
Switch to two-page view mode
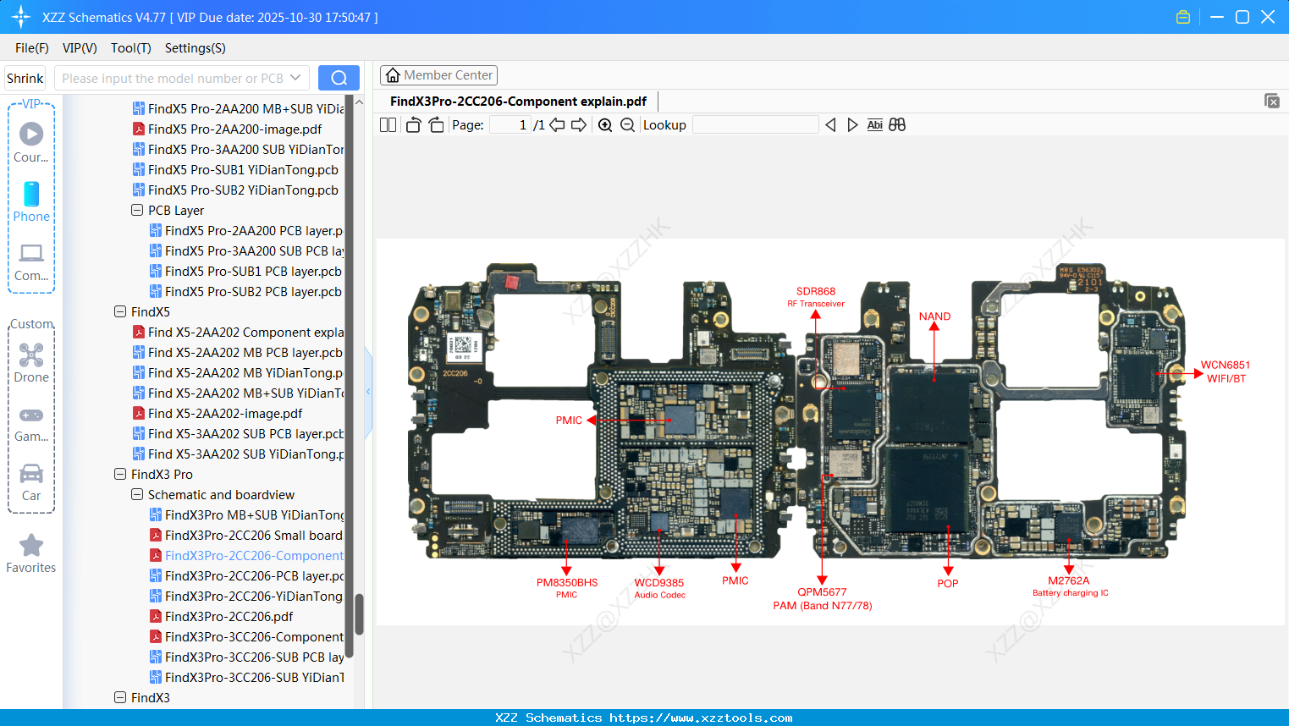pyautogui.click(x=387, y=124)
